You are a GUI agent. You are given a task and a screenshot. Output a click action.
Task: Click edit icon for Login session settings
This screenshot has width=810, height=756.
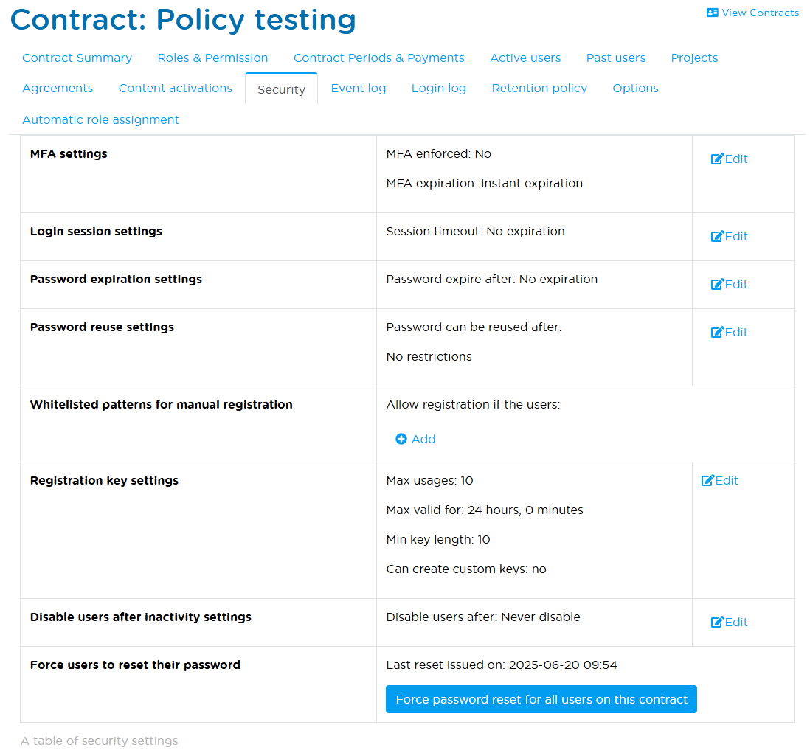717,236
